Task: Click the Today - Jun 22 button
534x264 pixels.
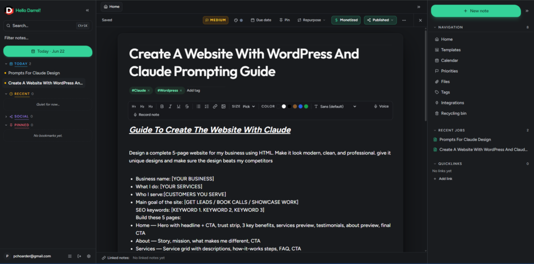Action: tap(47, 52)
